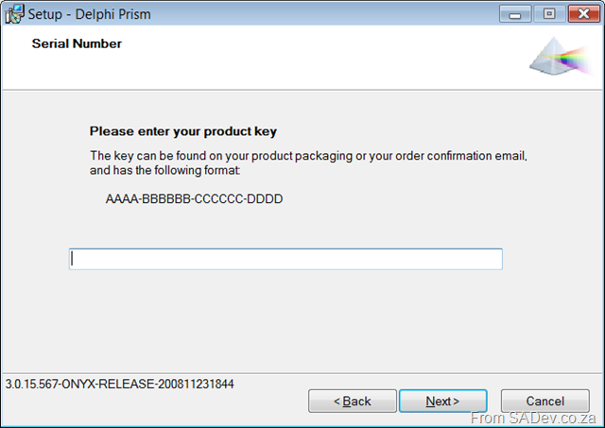Proceed with the Next button

tap(443, 401)
